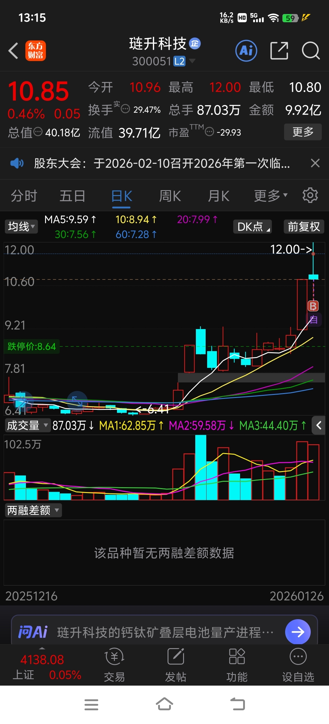329x724 pixels.
Task: Toggle the DK点 button
Action: click(x=253, y=227)
